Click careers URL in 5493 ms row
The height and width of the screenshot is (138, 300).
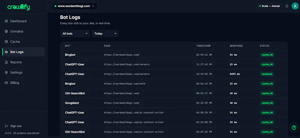coord(127,74)
